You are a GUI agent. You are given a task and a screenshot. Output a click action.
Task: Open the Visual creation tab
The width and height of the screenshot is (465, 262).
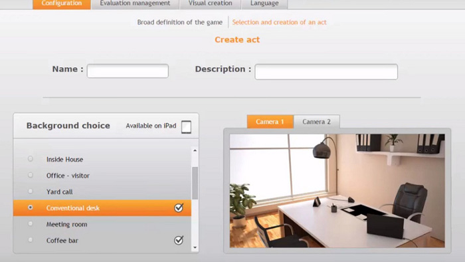coord(211,4)
